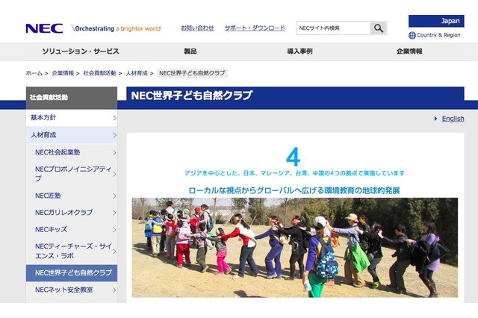
Task: Open NEC匠塾 in the sidebar
Action: pyautogui.click(x=72, y=196)
